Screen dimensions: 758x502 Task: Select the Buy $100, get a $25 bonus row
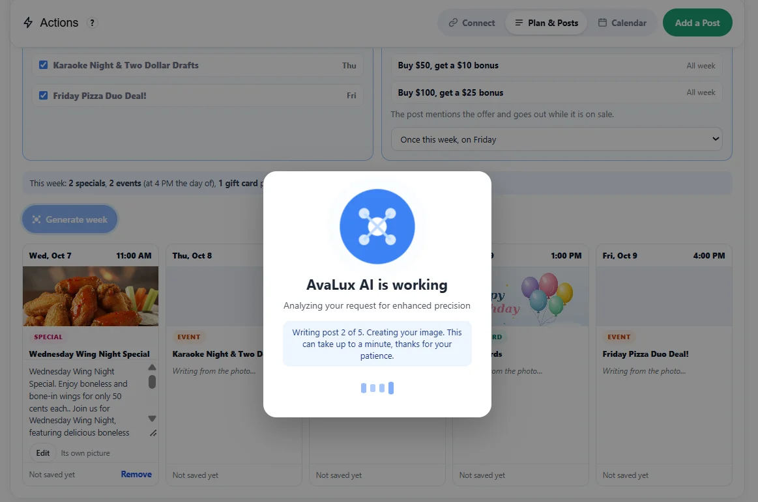coord(557,92)
